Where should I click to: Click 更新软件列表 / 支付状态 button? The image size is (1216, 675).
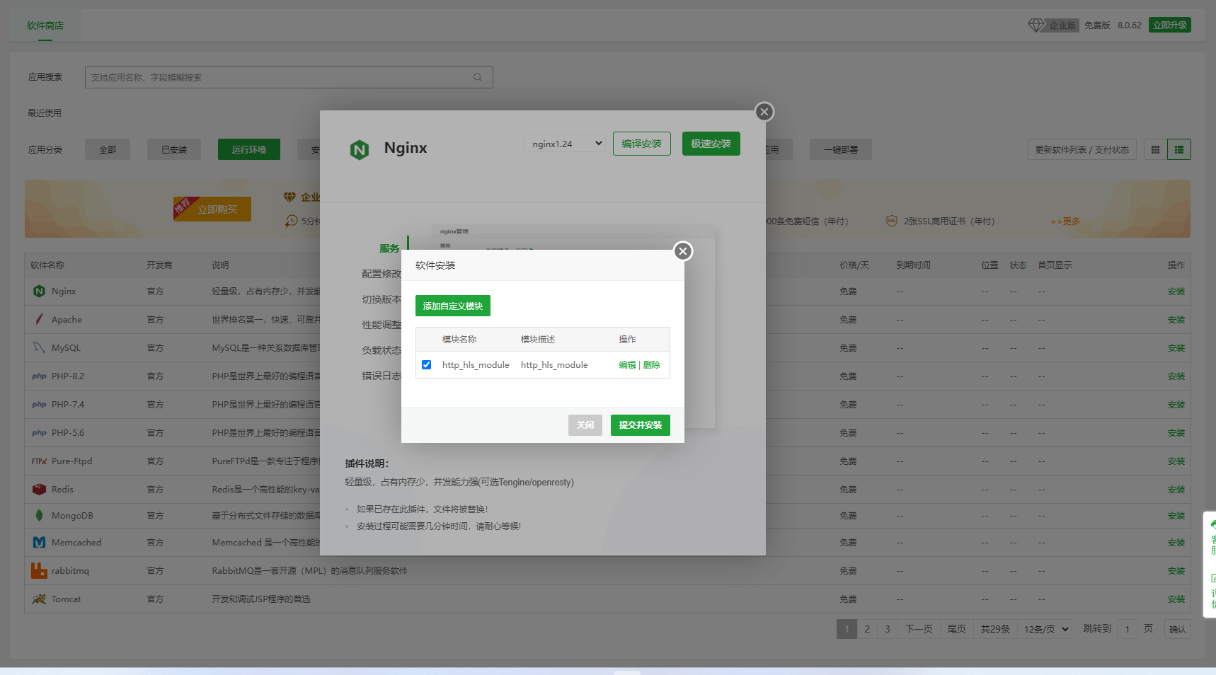point(1082,149)
